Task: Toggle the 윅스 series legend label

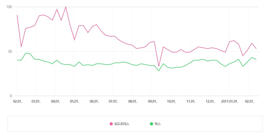Action: pyautogui.click(x=158, y=124)
